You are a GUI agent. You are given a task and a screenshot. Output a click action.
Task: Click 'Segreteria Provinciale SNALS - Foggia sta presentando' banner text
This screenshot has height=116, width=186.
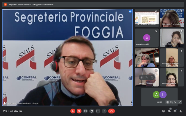[31, 5]
